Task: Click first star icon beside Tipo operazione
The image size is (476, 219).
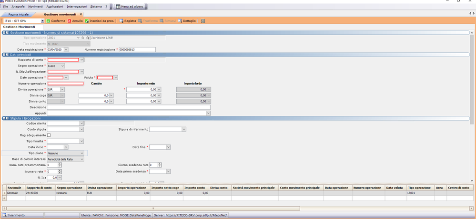Action: tap(82, 38)
